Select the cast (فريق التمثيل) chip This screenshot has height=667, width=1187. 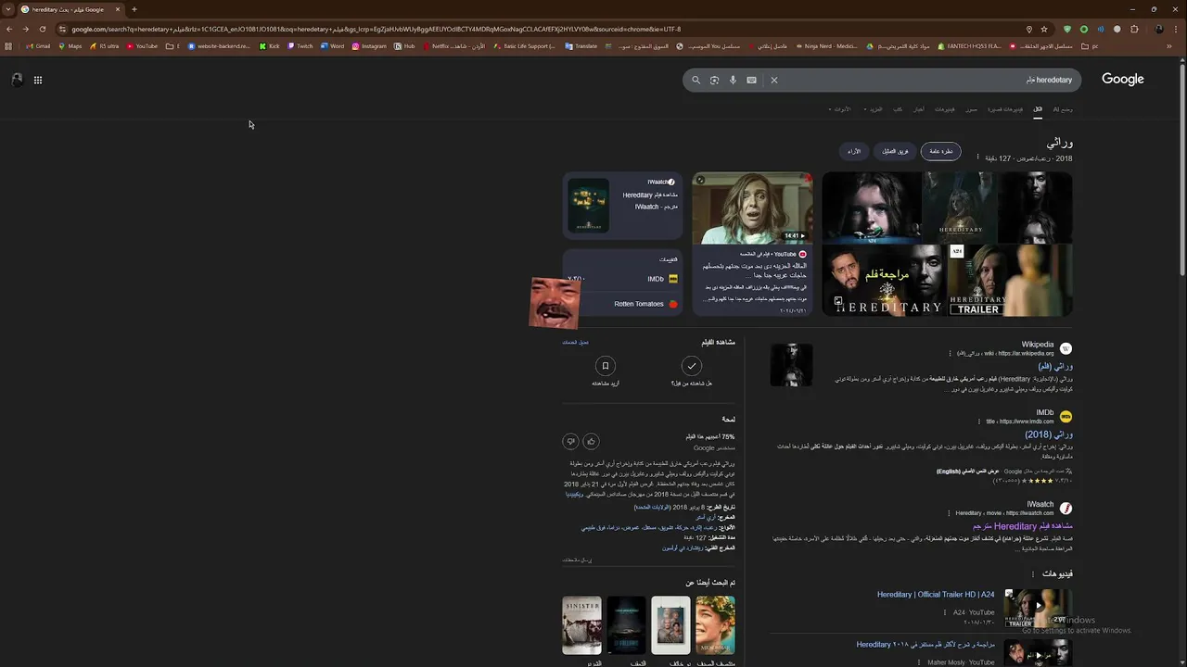click(x=895, y=151)
